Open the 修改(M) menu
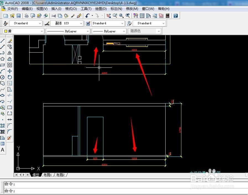This screenshot has height=195, width=248. click(132, 9)
